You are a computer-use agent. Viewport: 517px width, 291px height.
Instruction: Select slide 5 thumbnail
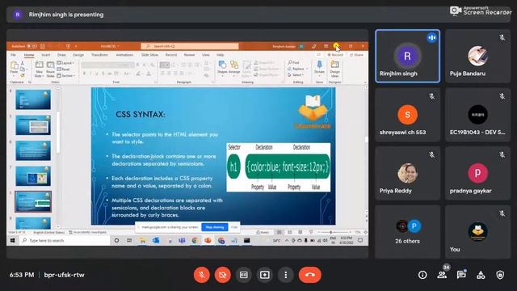[33, 124]
